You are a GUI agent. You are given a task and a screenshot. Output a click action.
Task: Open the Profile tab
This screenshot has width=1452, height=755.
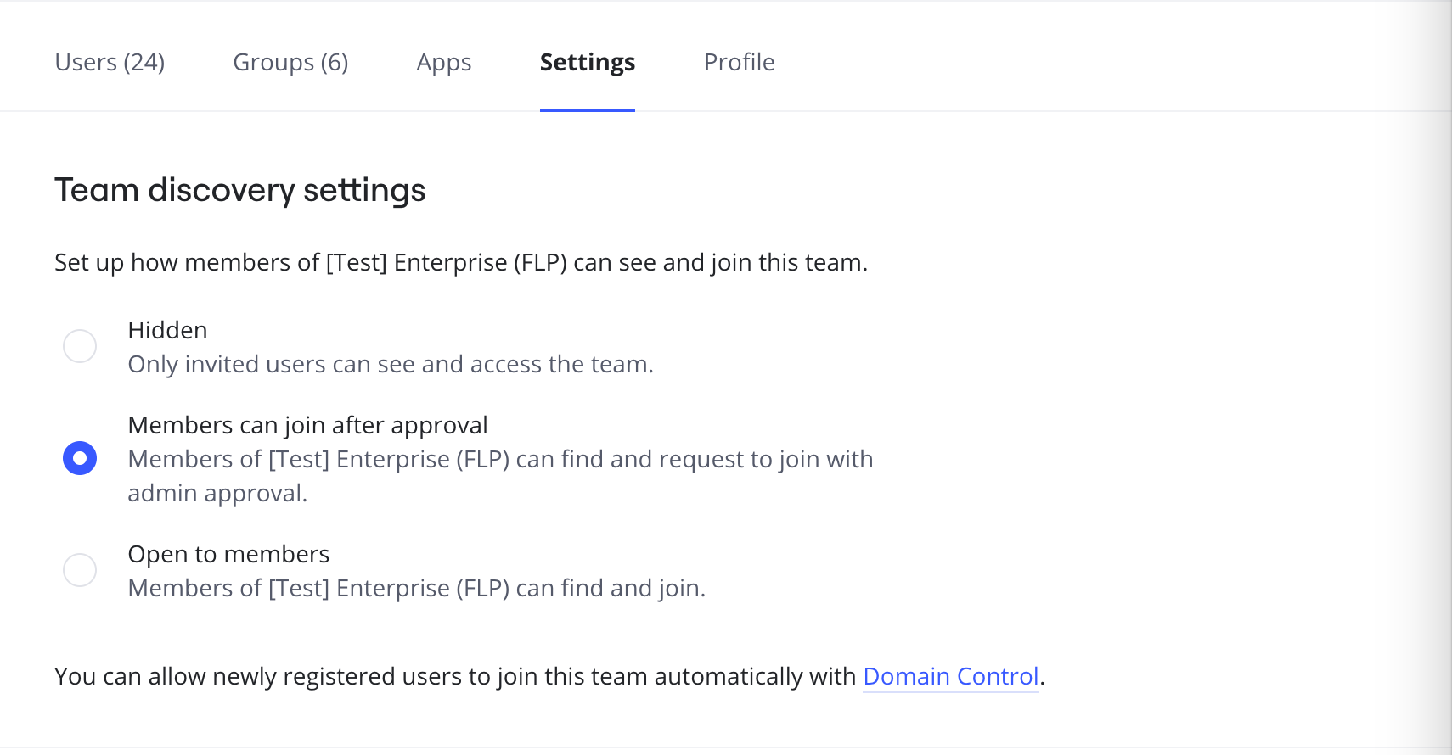click(x=739, y=63)
